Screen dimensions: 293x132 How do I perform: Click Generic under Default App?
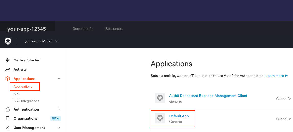click(x=175, y=122)
